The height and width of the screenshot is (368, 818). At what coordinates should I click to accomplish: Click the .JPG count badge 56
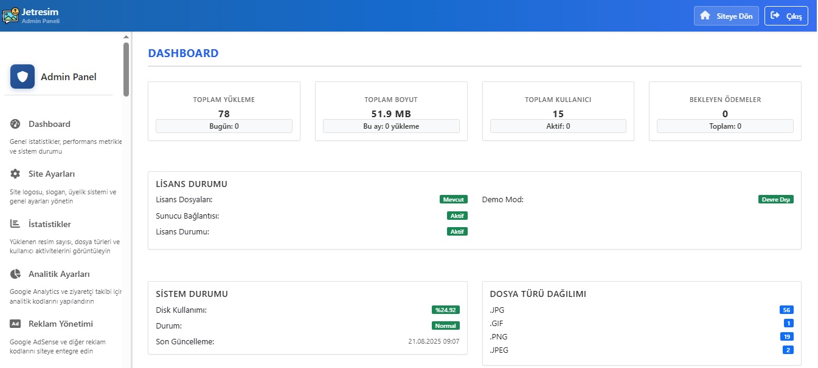click(x=786, y=310)
